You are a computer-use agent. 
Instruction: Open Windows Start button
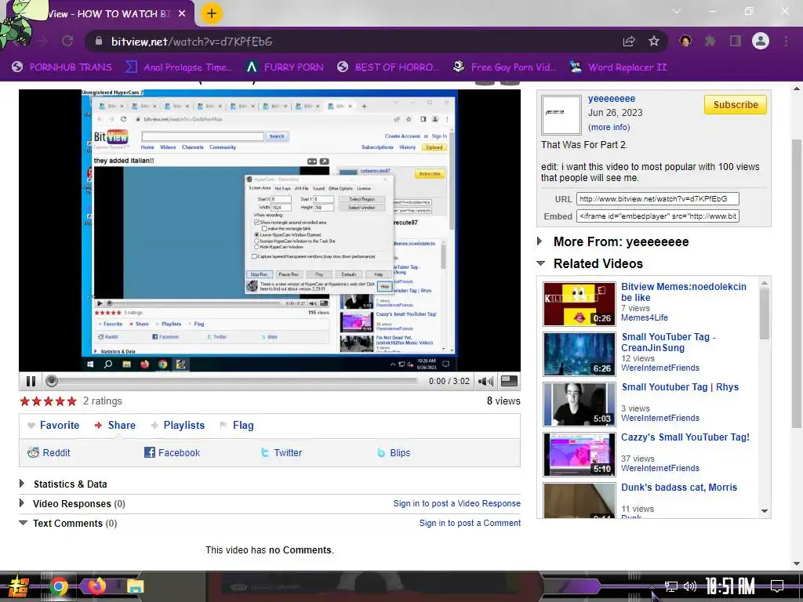pos(18,586)
